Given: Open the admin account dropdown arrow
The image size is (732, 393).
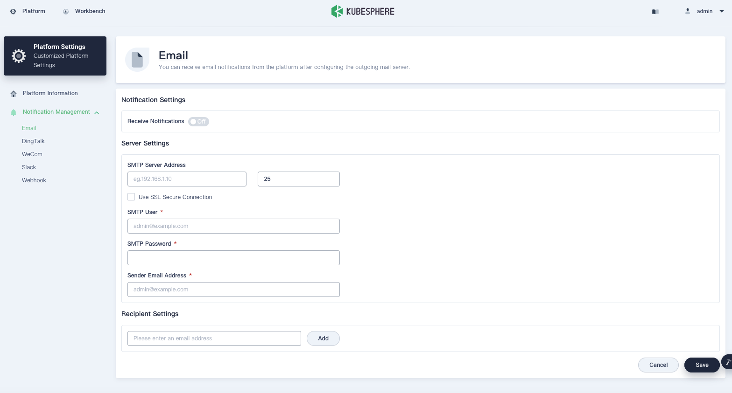Looking at the screenshot, I should click(x=721, y=11).
